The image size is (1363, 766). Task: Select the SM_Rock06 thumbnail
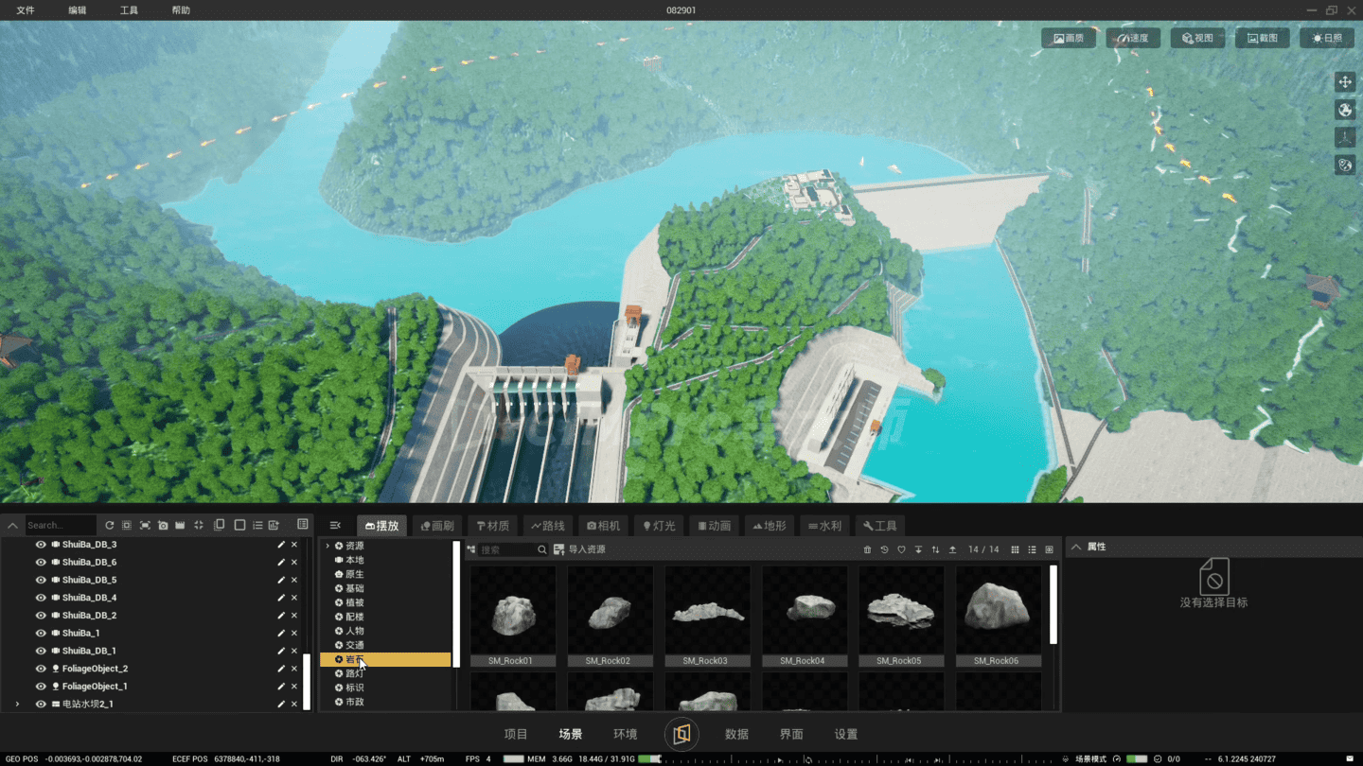(x=998, y=615)
